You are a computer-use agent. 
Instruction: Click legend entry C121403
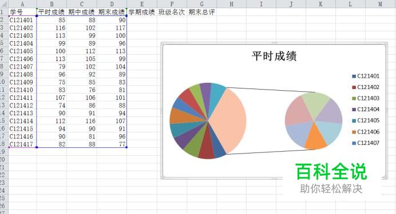tap(366, 98)
